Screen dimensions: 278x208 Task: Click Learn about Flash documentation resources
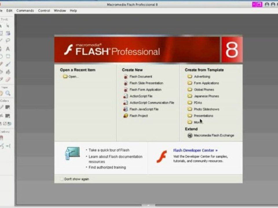(x=116, y=159)
